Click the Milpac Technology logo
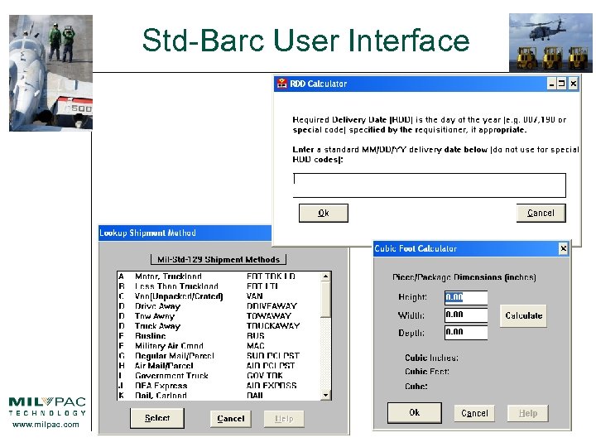596x447 pixels. (47, 406)
